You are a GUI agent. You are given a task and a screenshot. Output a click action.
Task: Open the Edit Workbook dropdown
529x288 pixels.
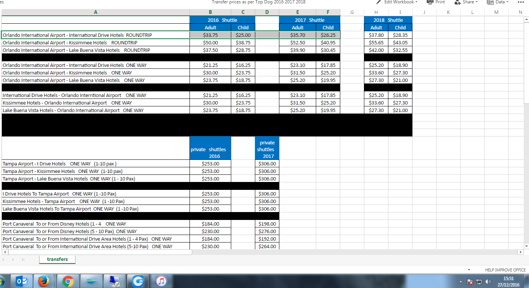point(401,2)
